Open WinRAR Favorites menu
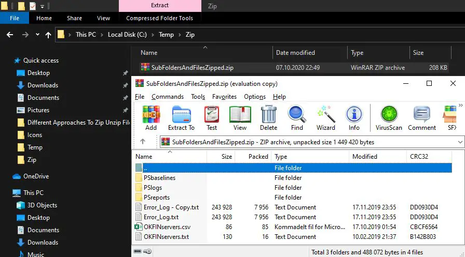Viewport: 465px width, 257px height. [x=225, y=97]
